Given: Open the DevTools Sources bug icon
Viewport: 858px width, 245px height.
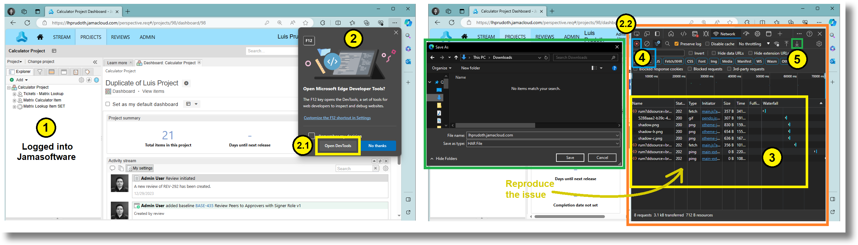Looking at the screenshot, I should 706,34.
